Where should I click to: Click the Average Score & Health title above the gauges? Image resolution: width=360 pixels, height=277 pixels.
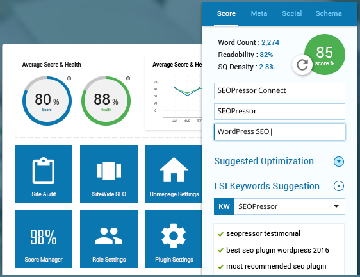(x=51, y=65)
